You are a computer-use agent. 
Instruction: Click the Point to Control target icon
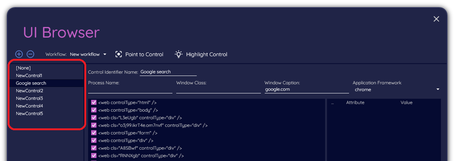tap(119, 54)
